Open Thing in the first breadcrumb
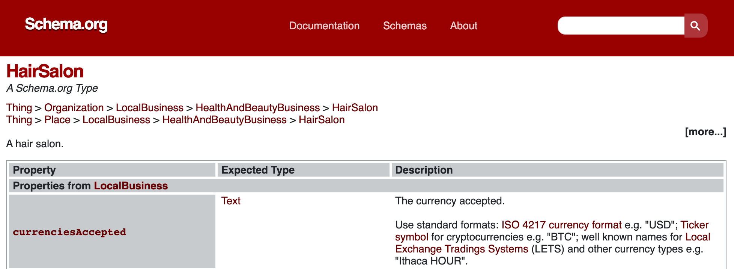 pos(19,108)
